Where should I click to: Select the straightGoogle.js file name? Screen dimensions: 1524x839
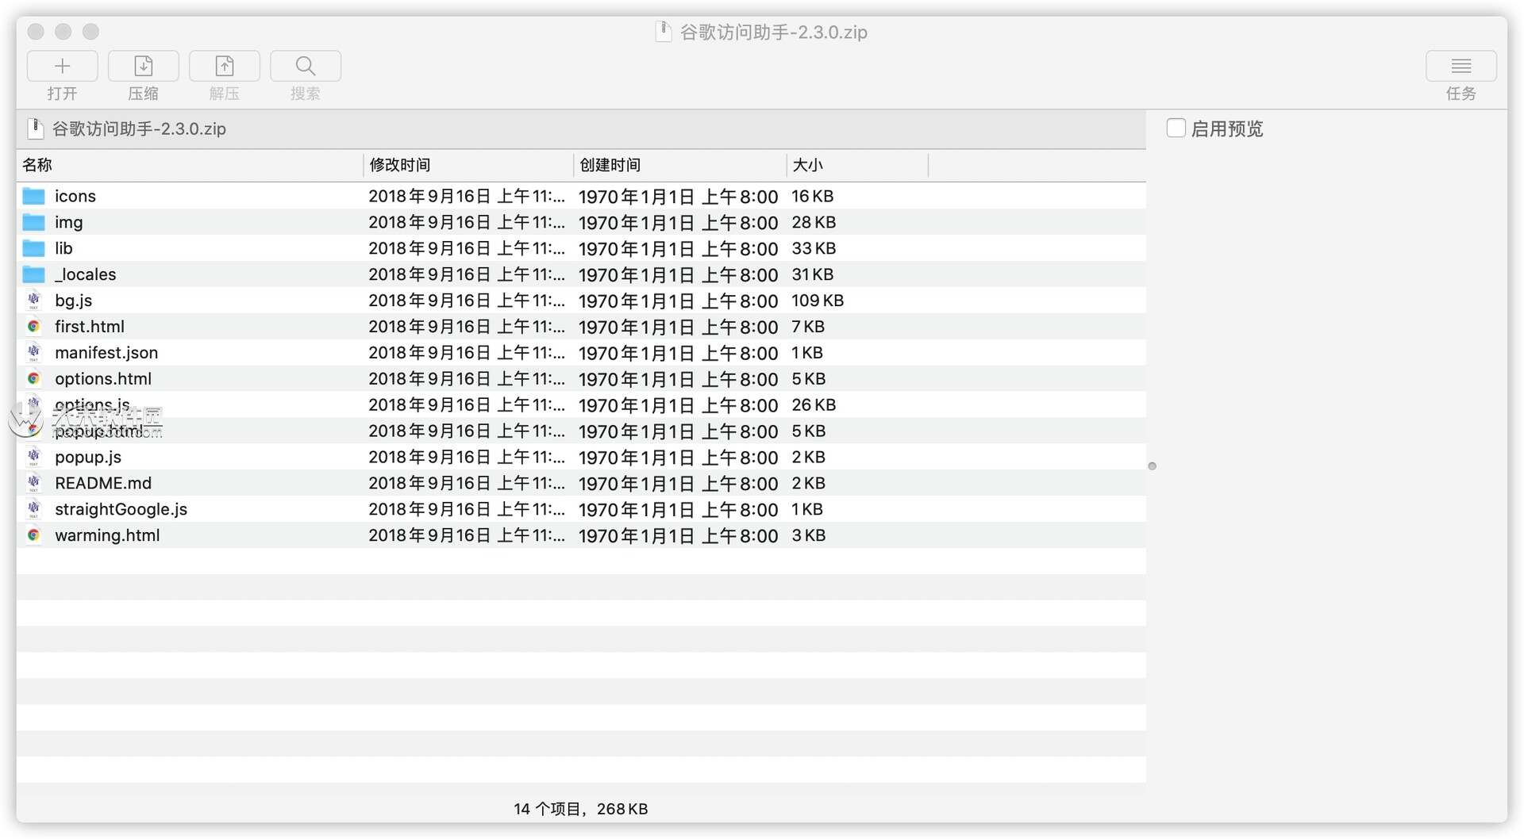click(121, 509)
